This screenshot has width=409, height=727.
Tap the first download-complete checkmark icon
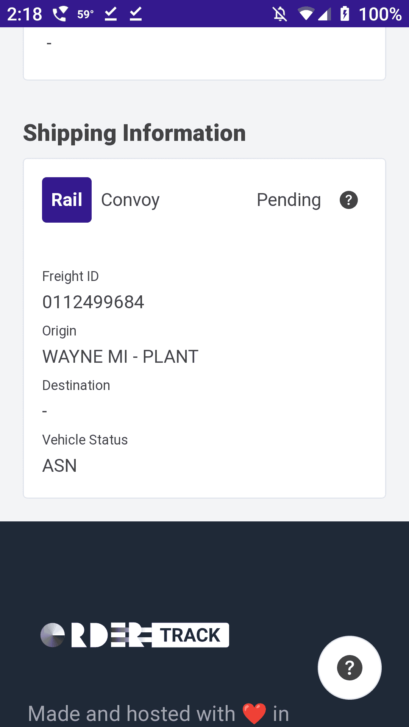pyautogui.click(x=111, y=14)
